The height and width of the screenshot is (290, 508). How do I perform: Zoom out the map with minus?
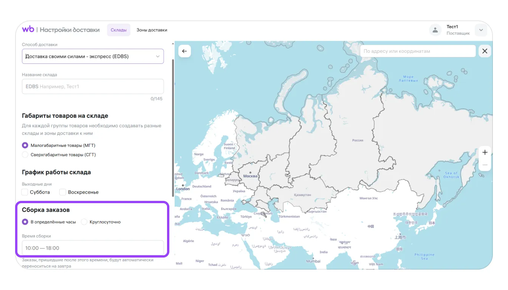[485, 165]
